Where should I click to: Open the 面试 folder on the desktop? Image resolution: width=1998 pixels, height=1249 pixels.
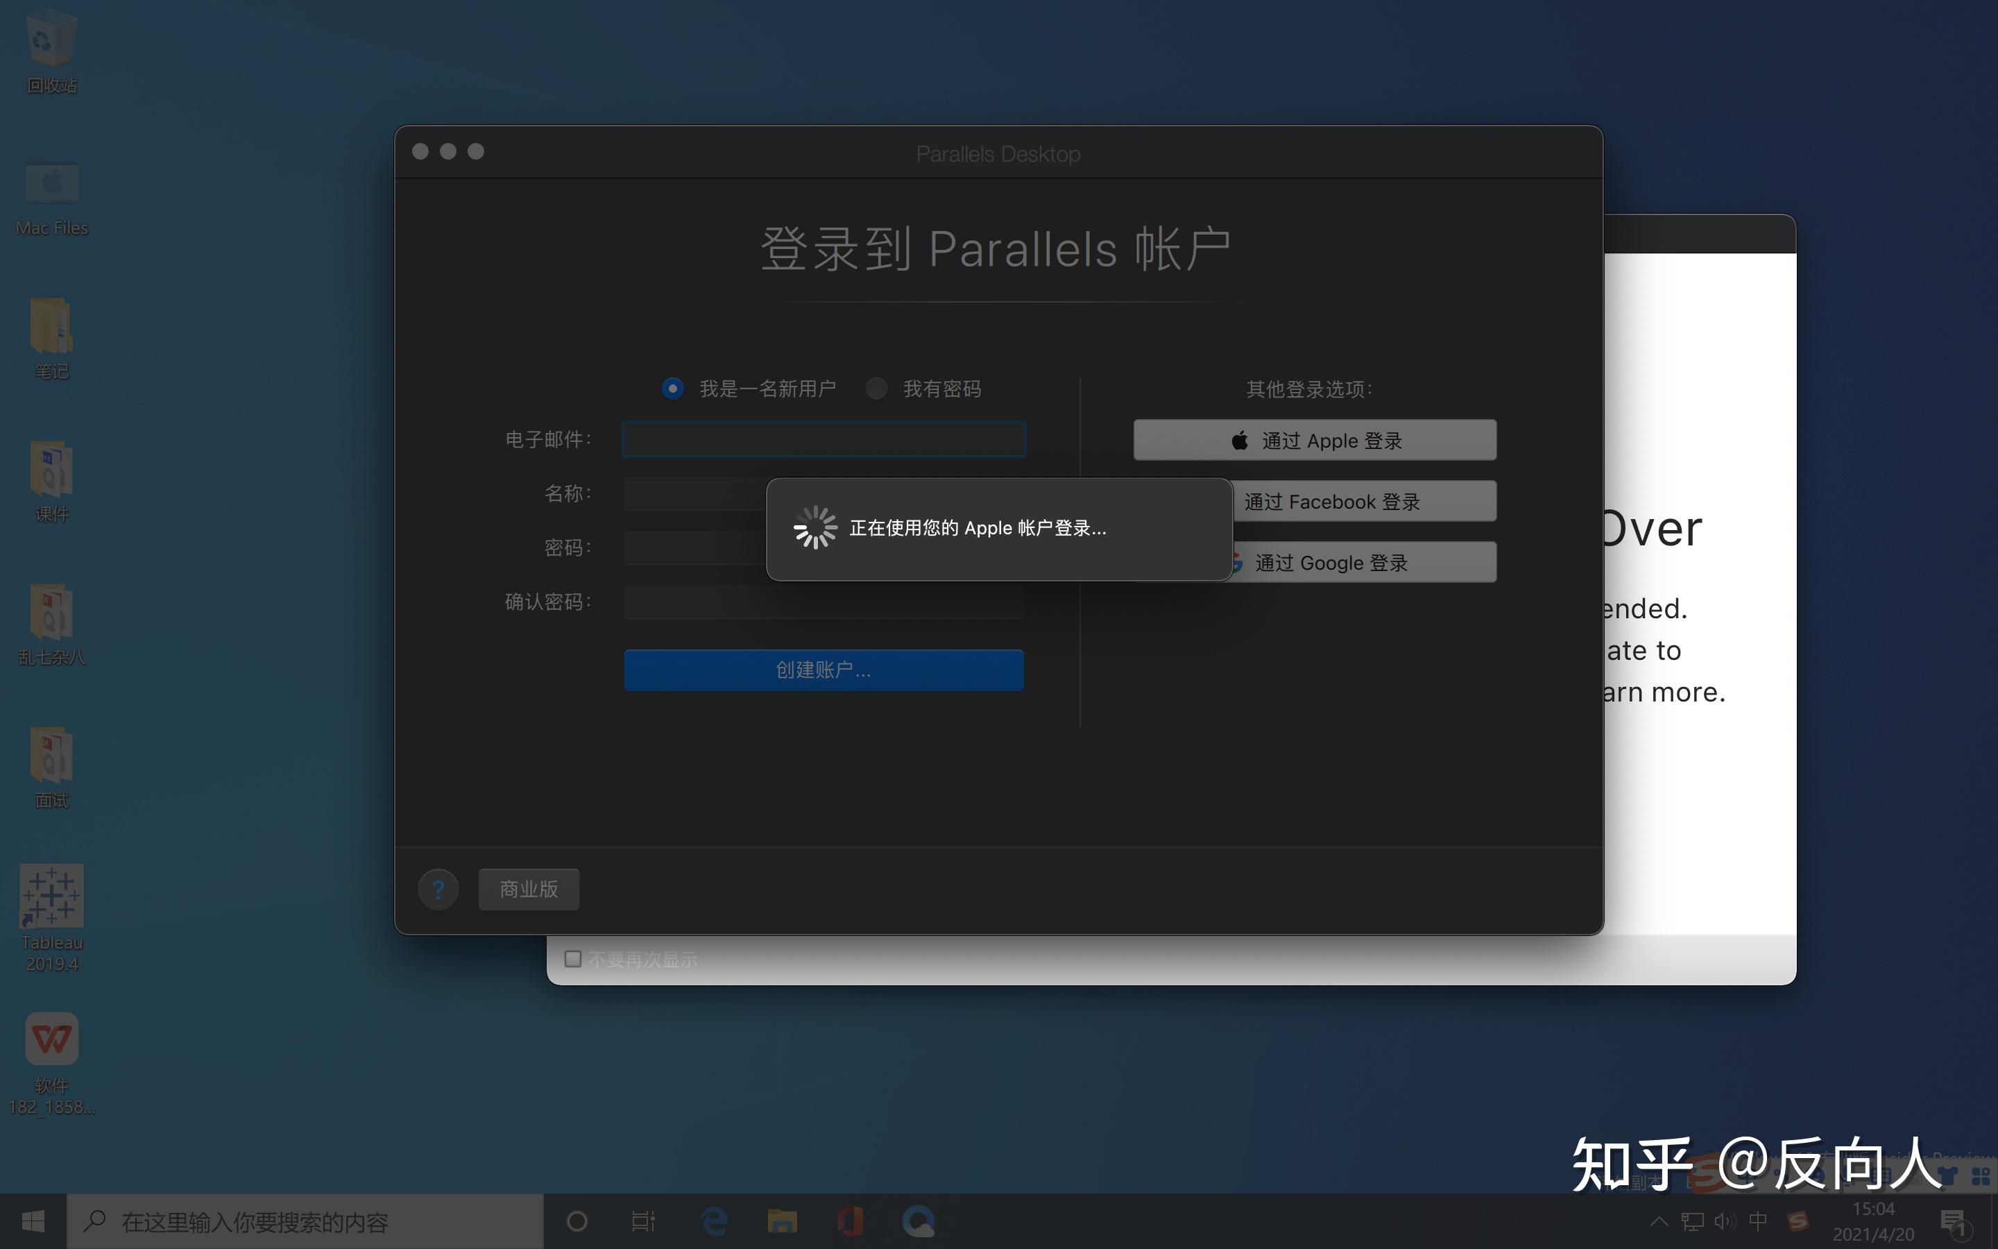point(51,767)
